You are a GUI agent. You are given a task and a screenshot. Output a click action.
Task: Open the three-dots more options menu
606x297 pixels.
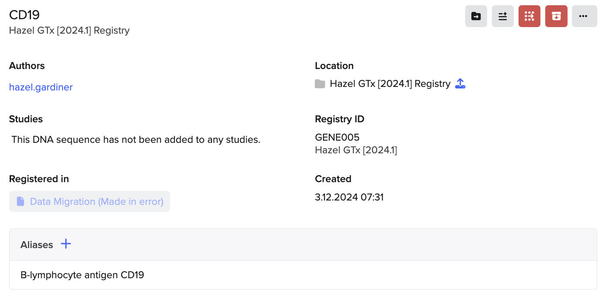[x=585, y=16]
